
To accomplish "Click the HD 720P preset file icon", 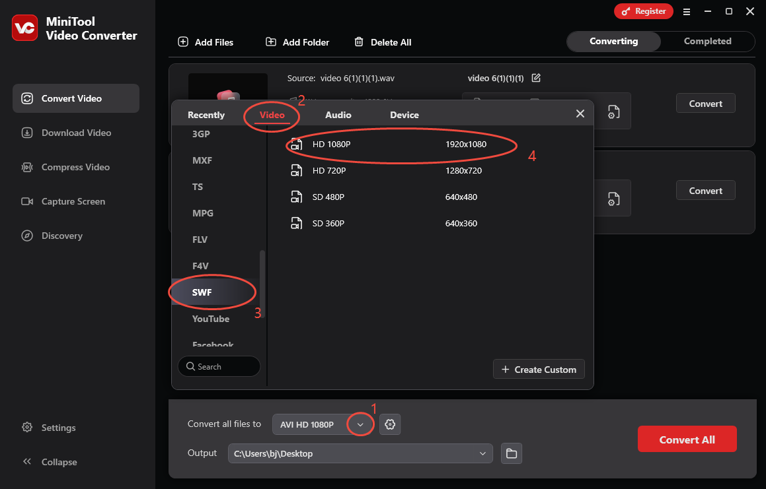I will click(297, 171).
